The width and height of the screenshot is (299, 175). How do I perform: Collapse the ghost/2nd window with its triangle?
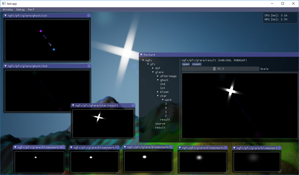6,66
